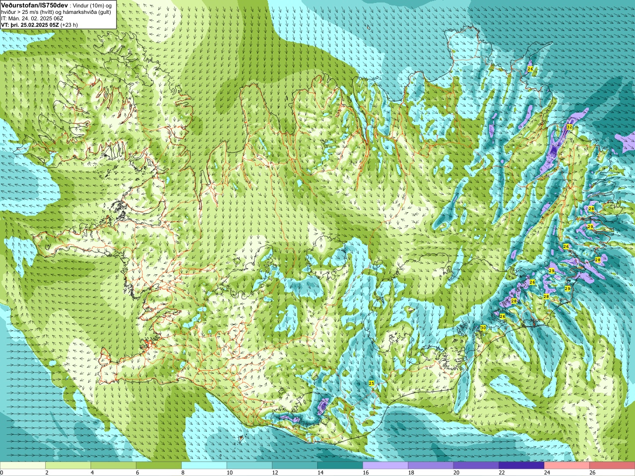
Task: Click the dark indigo 22–24 legend swatch
Action: 521,466
